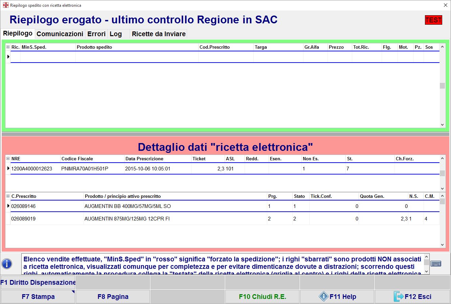
Task: Open the on-screen keyboard icon
Action: pos(436,263)
